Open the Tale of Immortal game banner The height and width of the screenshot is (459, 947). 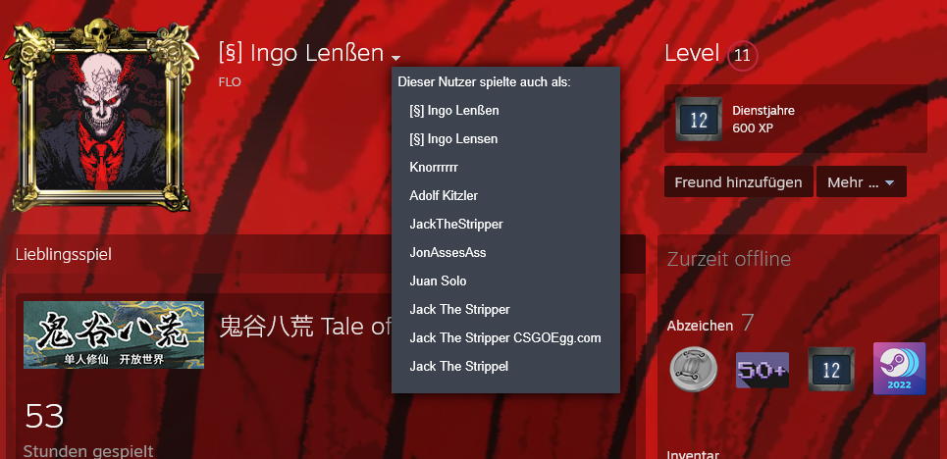(114, 334)
